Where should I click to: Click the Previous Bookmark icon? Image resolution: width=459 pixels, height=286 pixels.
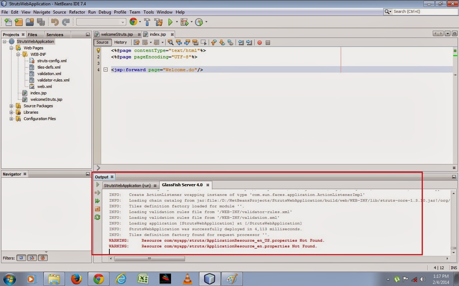click(x=214, y=43)
